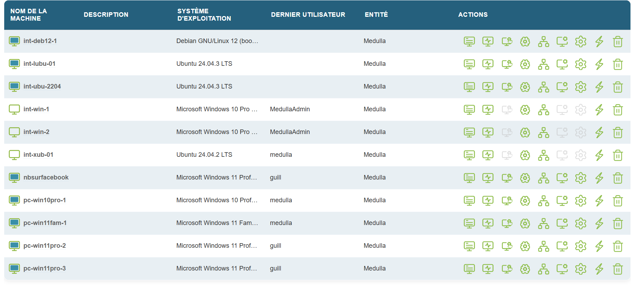Run lightning quick action on pc-win11pro-3

pyautogui.click(x=599, y=269)
